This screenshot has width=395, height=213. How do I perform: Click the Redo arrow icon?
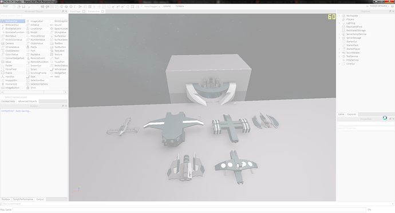click(x=48, y=6)
